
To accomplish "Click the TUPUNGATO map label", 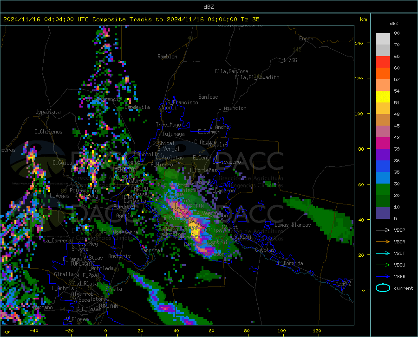I will click(83, 264).
